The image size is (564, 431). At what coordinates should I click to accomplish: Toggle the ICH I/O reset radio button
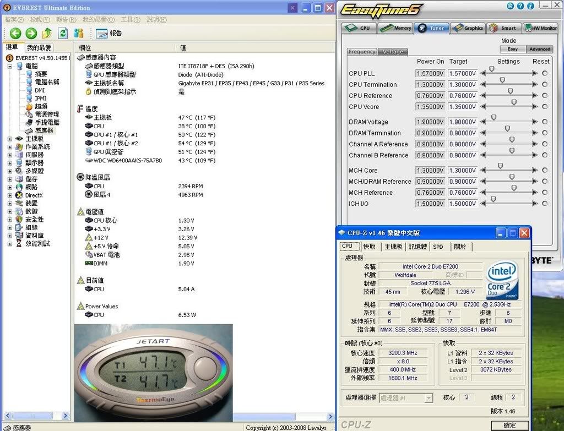click(x=545, y=204)
